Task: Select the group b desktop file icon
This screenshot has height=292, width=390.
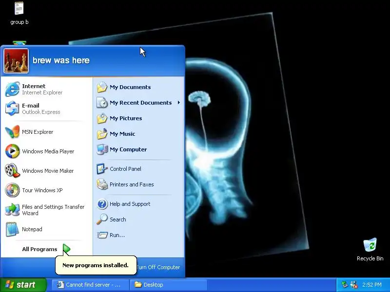Action: pyautogui.click(x=19, y=8)
